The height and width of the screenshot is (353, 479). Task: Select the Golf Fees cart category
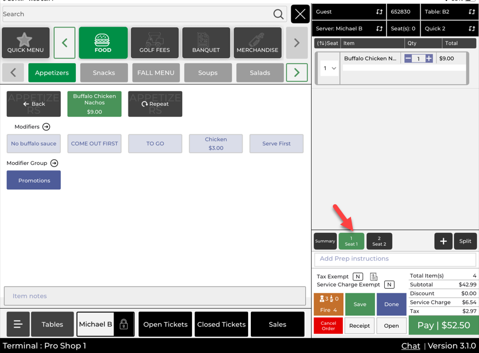click(154, 43)
